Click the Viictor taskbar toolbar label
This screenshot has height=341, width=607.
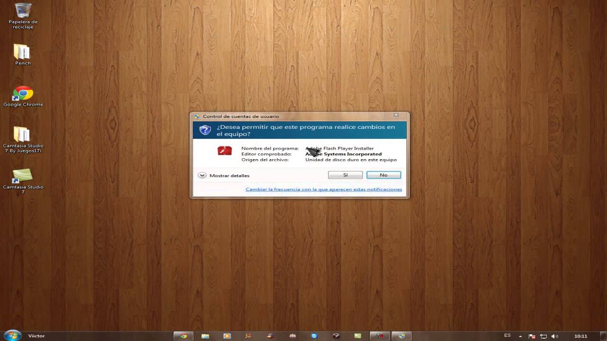(37, 336)
